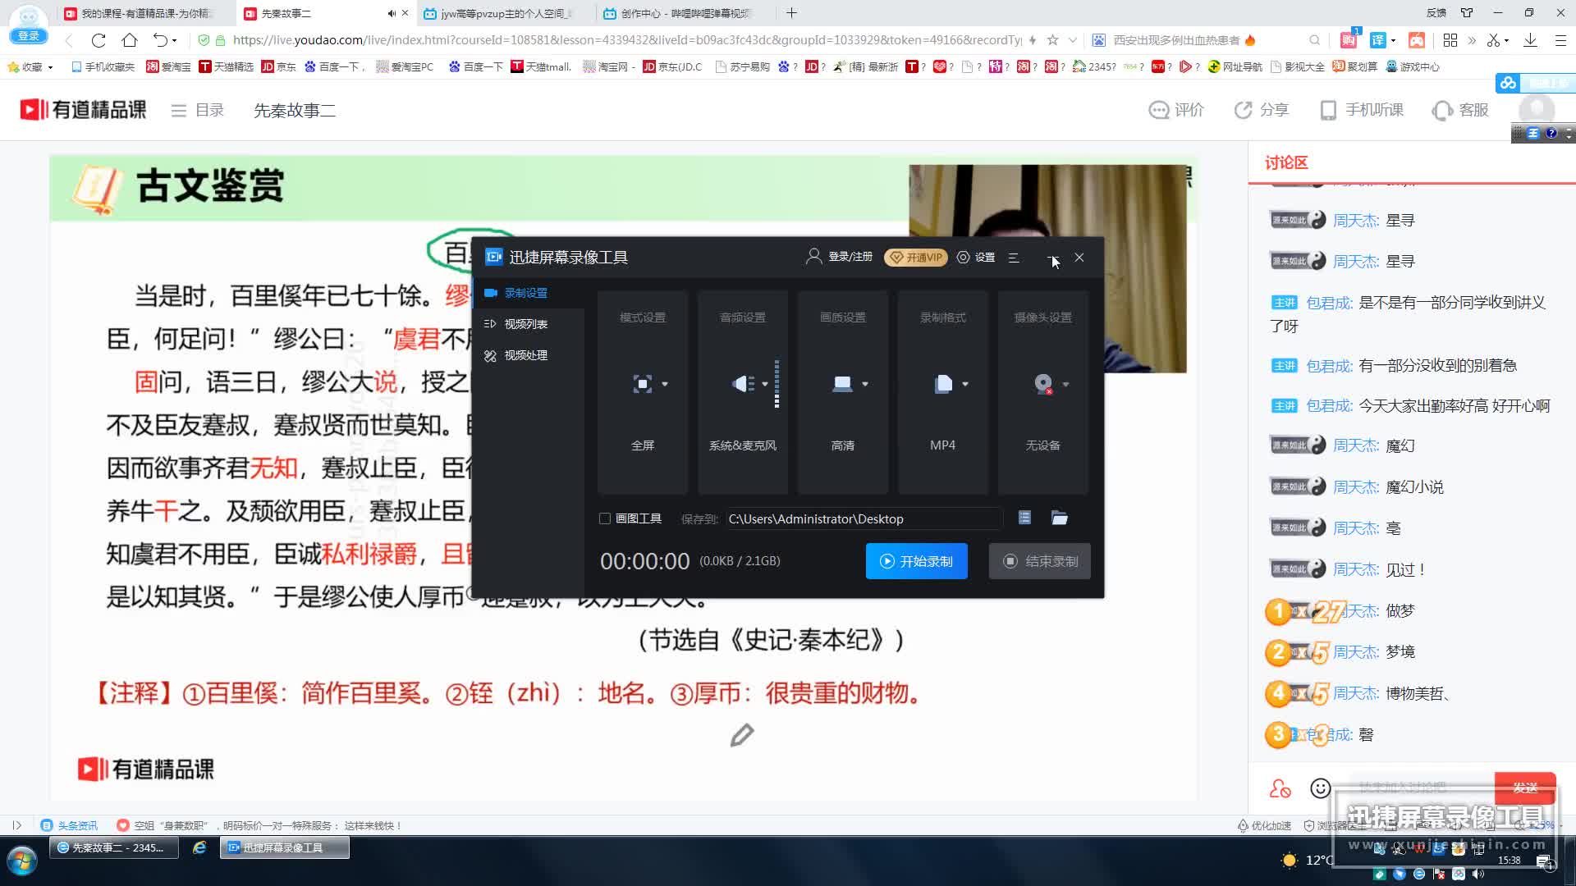Send chat message with 发送
1576x886 pixels.
(x=1525, y=788)
